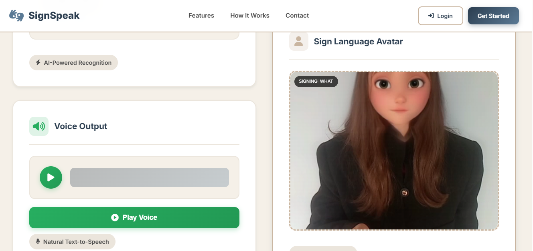Click the microphone icon in the Natural Text-to-Speech badge

(x=38, y=241)
